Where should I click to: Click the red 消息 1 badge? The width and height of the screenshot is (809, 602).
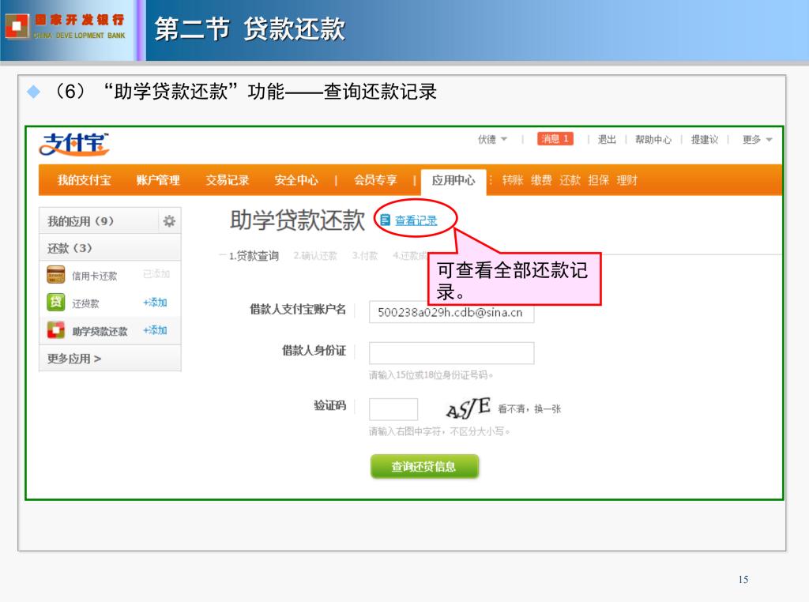(555, 139)
